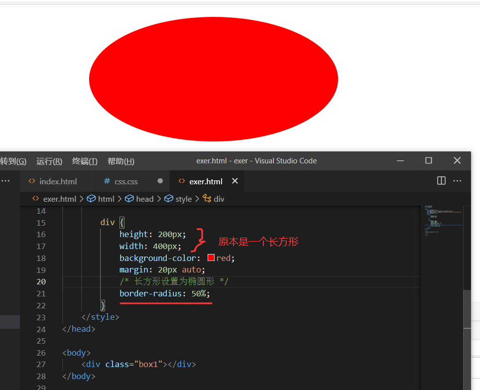
Task: Click the div breadcrumb selector icon
Action: click(x=207, y=198)
